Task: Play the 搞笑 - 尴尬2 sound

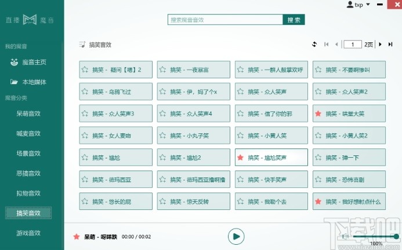Action: pos(194,157)
